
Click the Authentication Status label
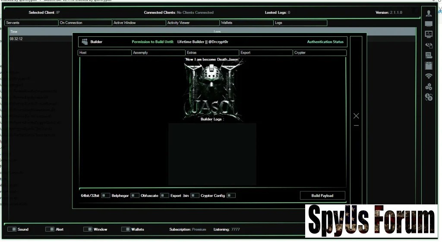pyautogui.click(x=325, y=42)
